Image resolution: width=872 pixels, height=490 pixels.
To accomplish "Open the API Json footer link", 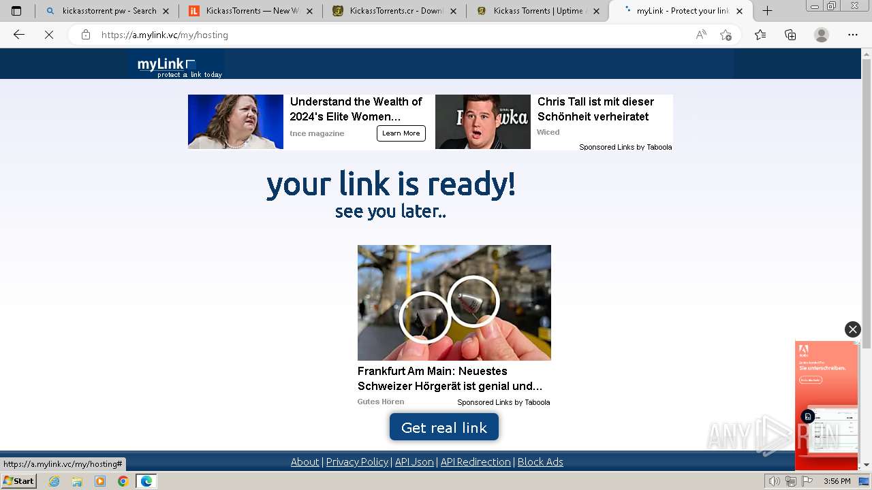I will (x=414, y=462).
